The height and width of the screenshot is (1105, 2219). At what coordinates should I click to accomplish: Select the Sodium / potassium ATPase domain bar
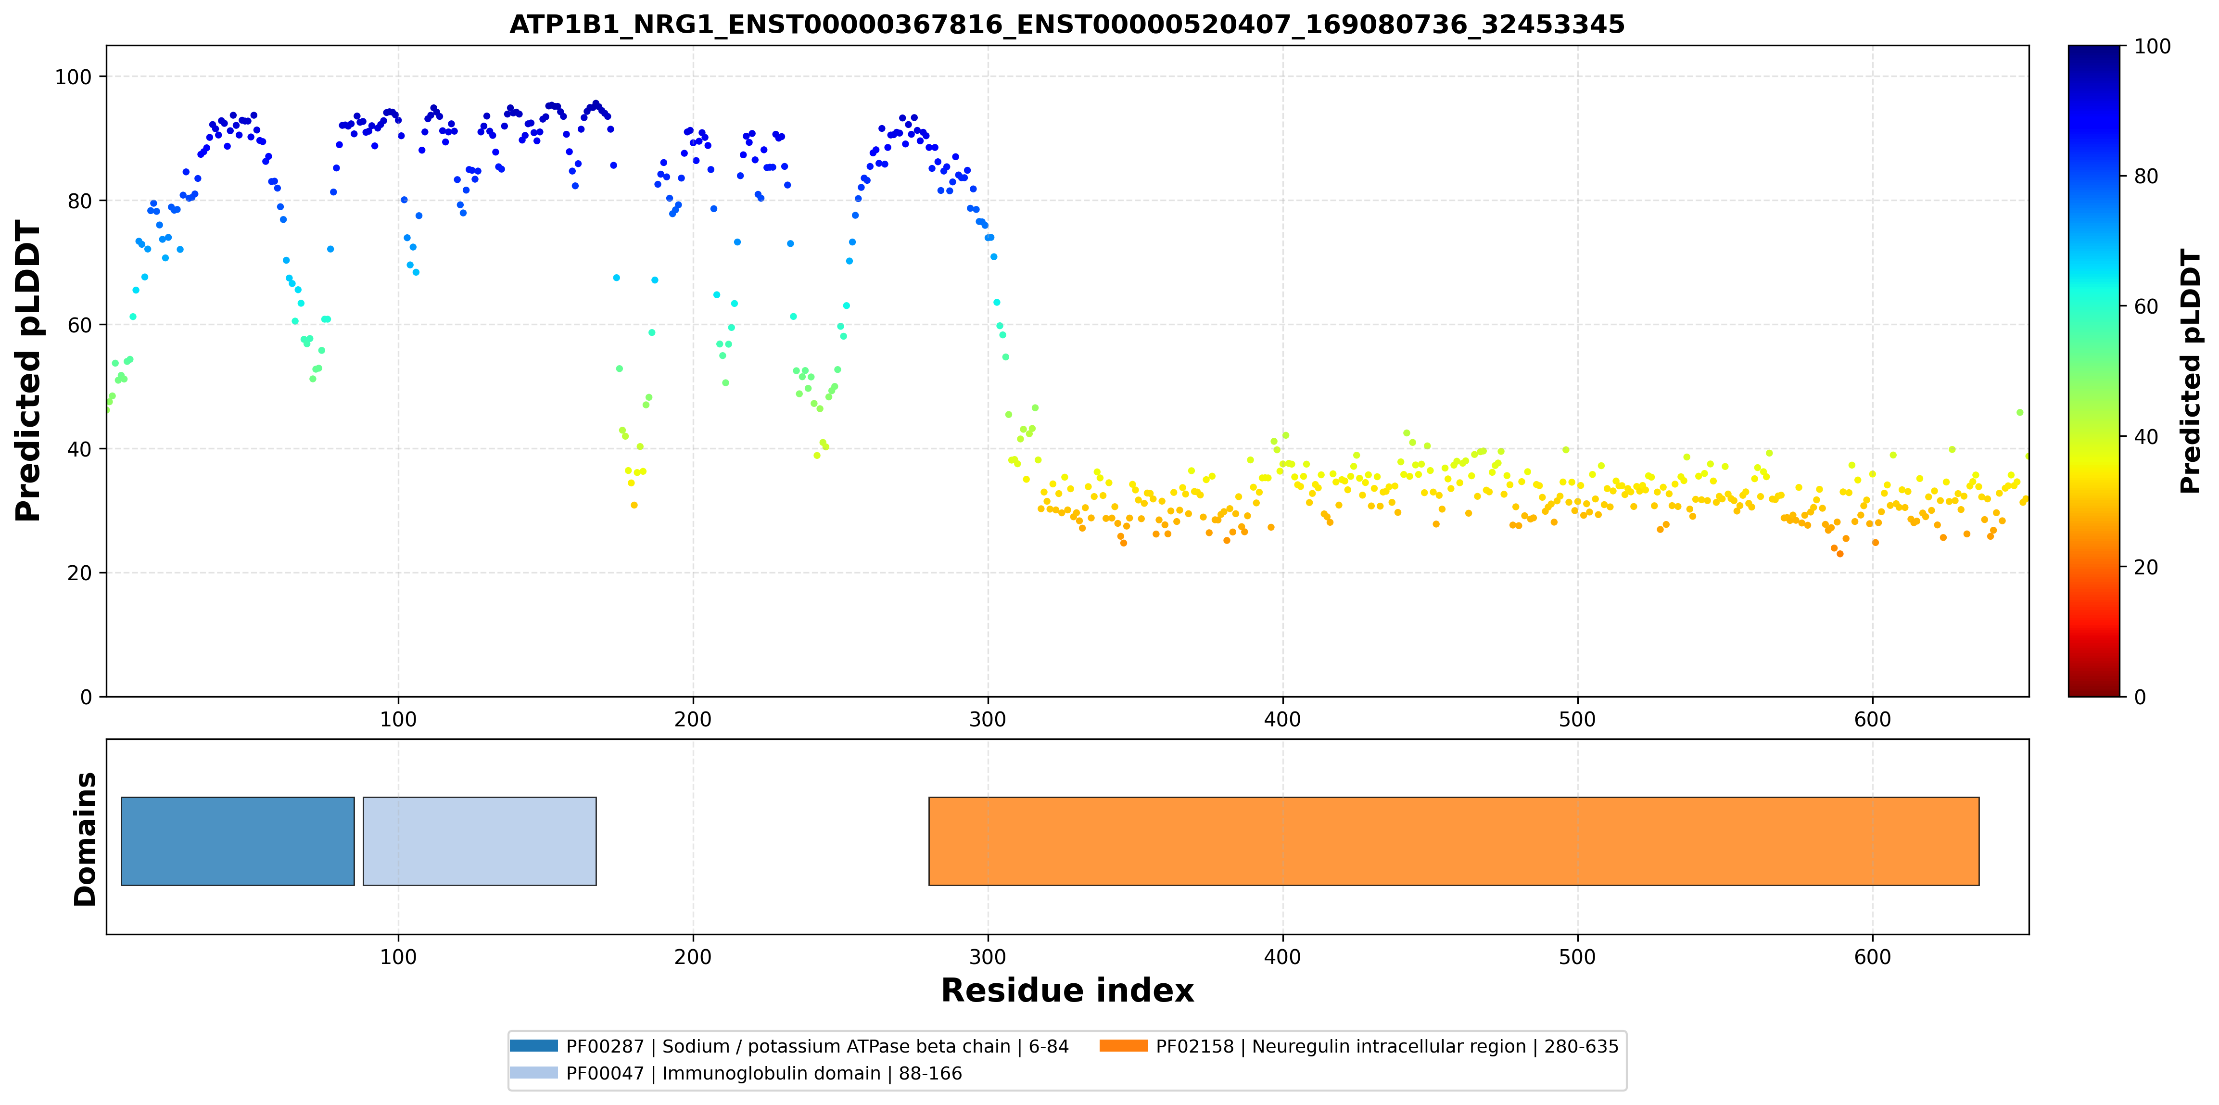238,840
